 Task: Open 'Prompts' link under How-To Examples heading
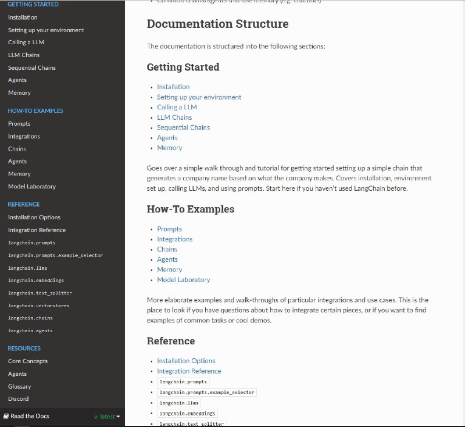coord(169,229)
